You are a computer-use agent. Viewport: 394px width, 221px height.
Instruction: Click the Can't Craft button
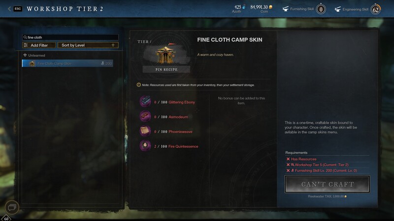point(327,184)
